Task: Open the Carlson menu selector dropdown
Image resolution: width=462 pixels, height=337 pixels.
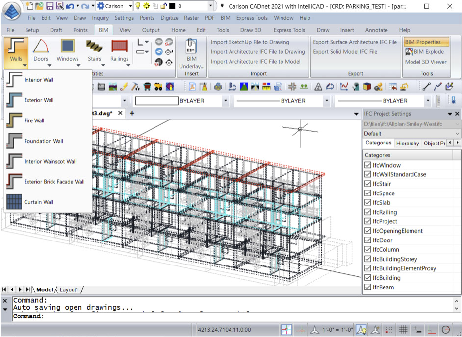Action: tap(130, 6)
